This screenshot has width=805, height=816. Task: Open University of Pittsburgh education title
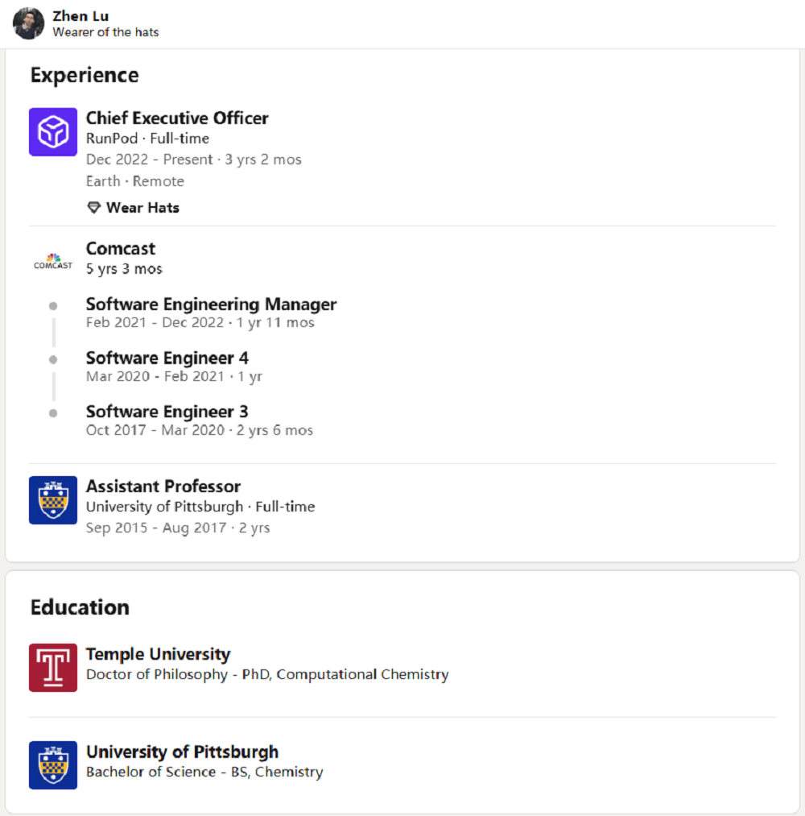[x=182, y=752]
